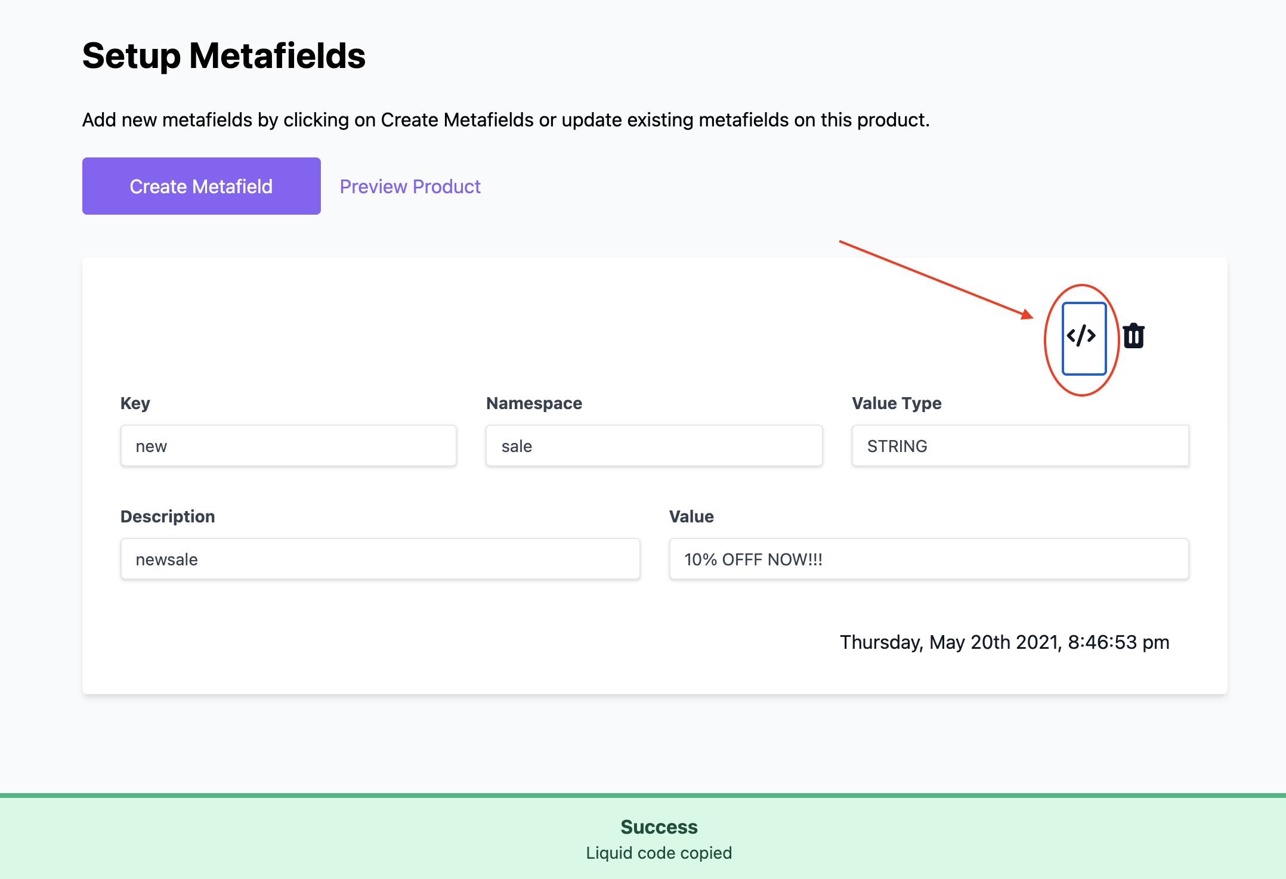Image resolution: width=1286 pixels, height=879 pixels.
Task: Click into the Namespace field 'sale'
Action: click(x=654, y=446)
